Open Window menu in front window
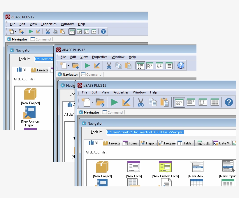 139,92
